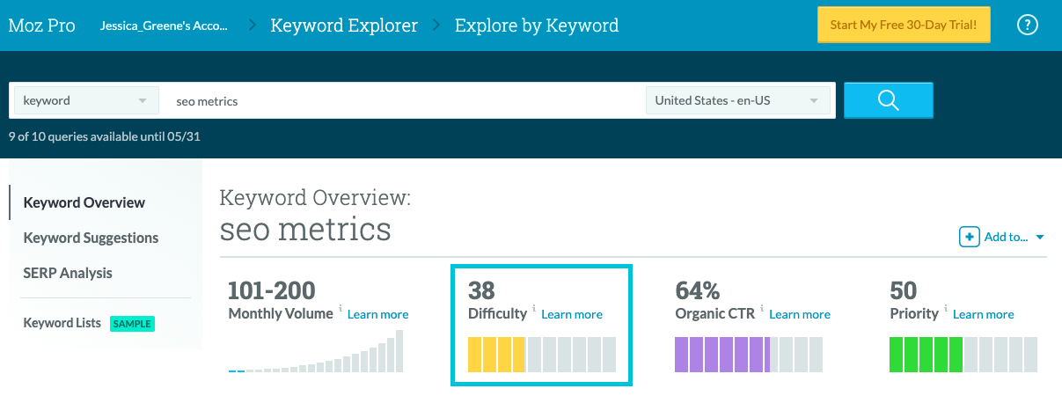Screen dimensions: 1062x396
Task: Learn more about Priority
Action: click(984, 314)
